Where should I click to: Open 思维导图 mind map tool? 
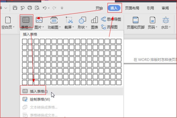pos(111,19)
